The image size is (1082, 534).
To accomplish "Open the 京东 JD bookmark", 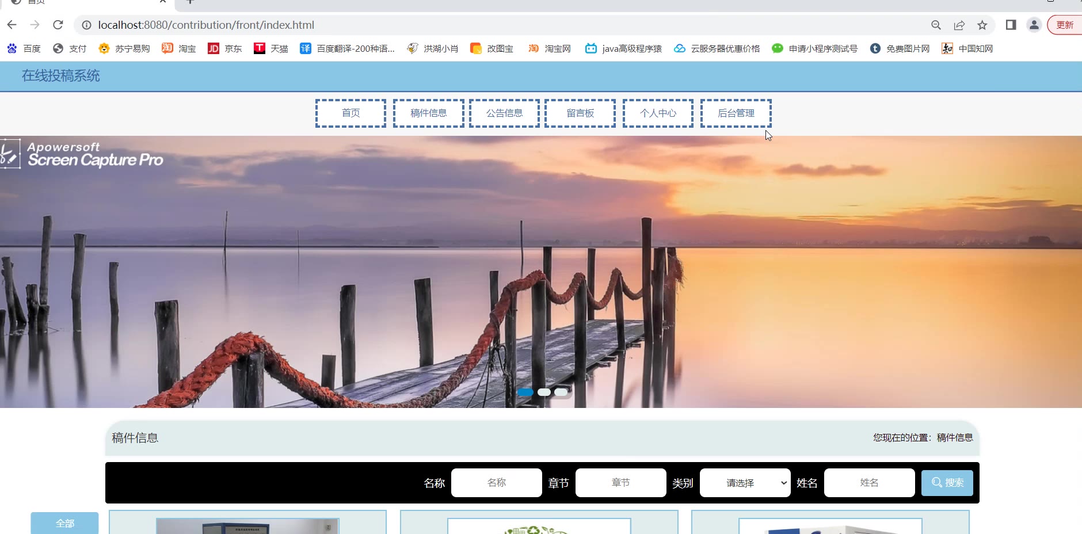I will tap(225, 48).
